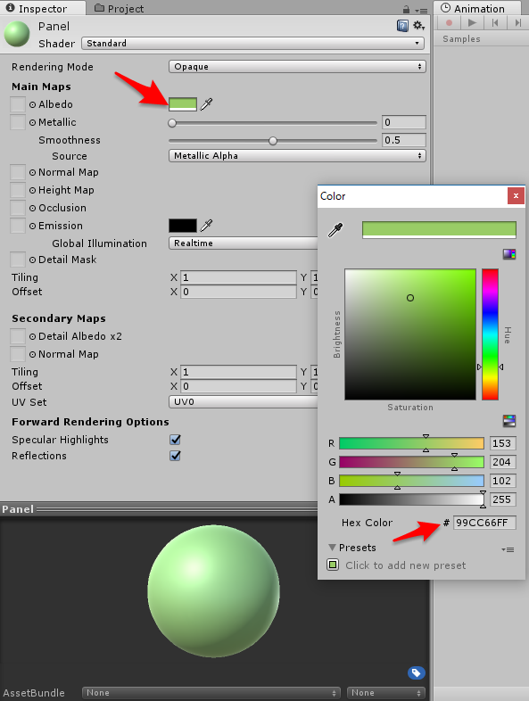529x701 pixels.
Task: Use the eyedropper in the Color window
Action: click(335, 230)
